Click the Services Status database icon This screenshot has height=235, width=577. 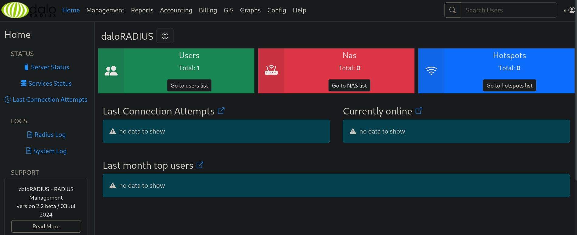tap(24, 83)
